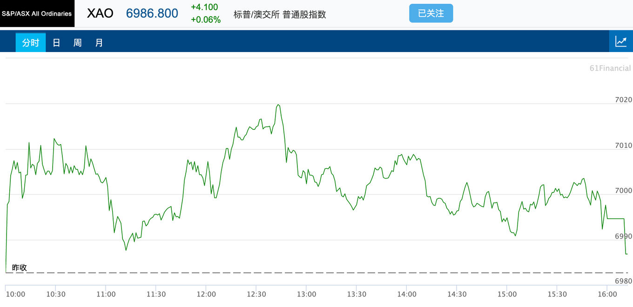Click the +0.06% percent change
Image resolution: width=633 pixels, height=307 pixels.
[206, 20]
